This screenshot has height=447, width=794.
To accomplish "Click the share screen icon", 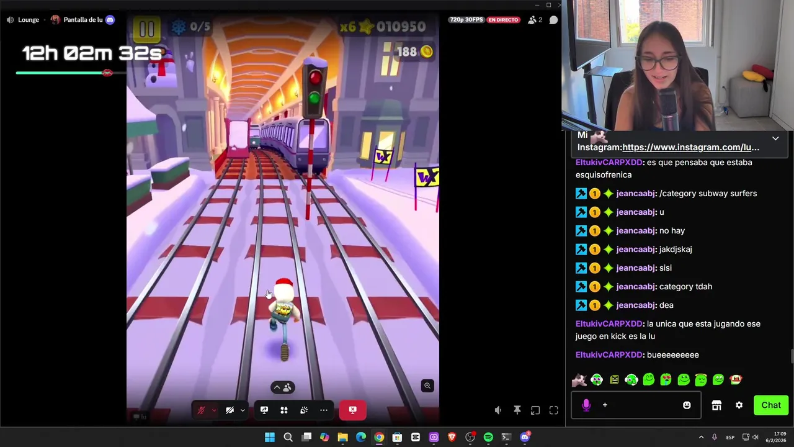I will point(264,410).
